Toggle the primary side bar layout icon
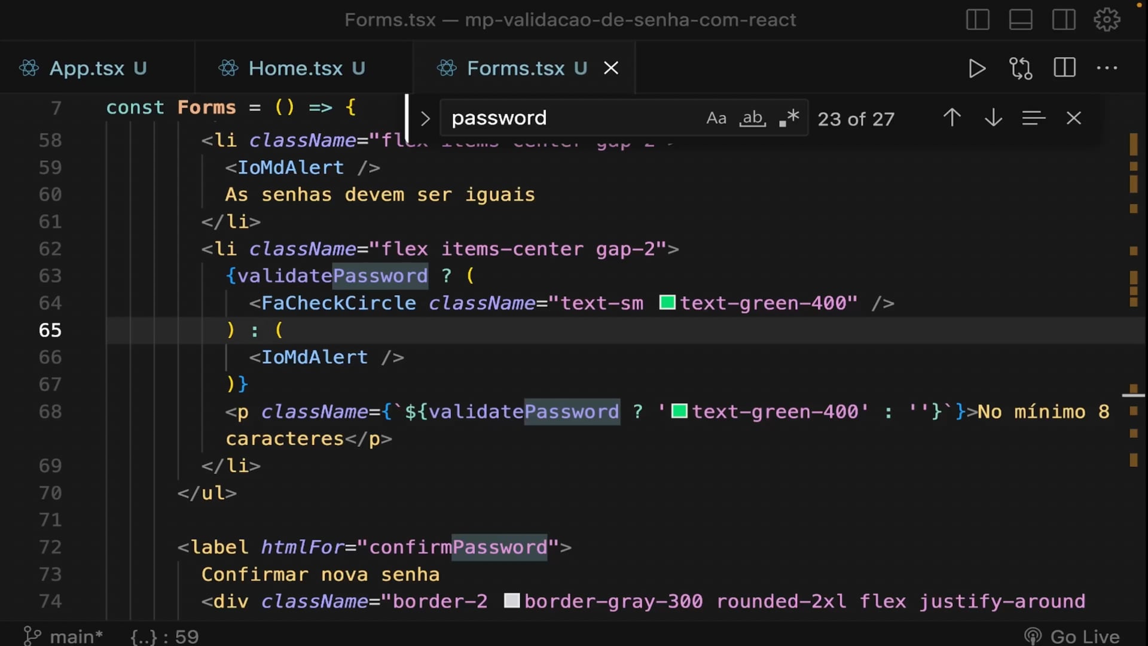The width and height of the screenshot is (1148, 646). click(x=978, y=20)
